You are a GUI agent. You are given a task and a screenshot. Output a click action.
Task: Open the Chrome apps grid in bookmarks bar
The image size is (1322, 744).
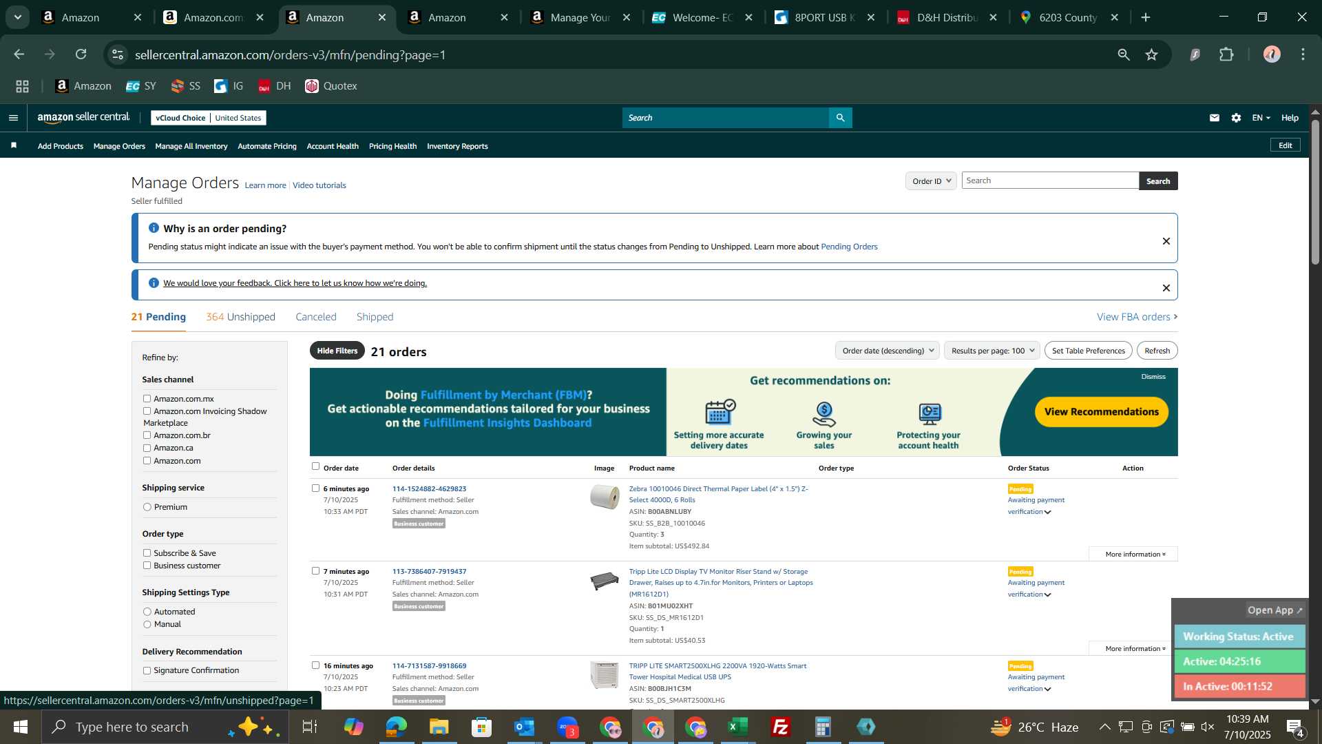pos(22,86)
